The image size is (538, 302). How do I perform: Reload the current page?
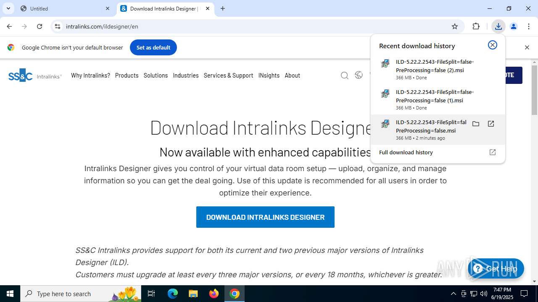(x=40, y=26)
